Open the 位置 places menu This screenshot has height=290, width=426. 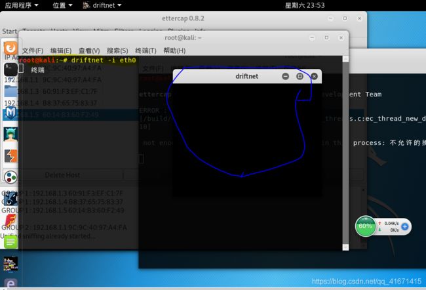(x=62, y=5)
